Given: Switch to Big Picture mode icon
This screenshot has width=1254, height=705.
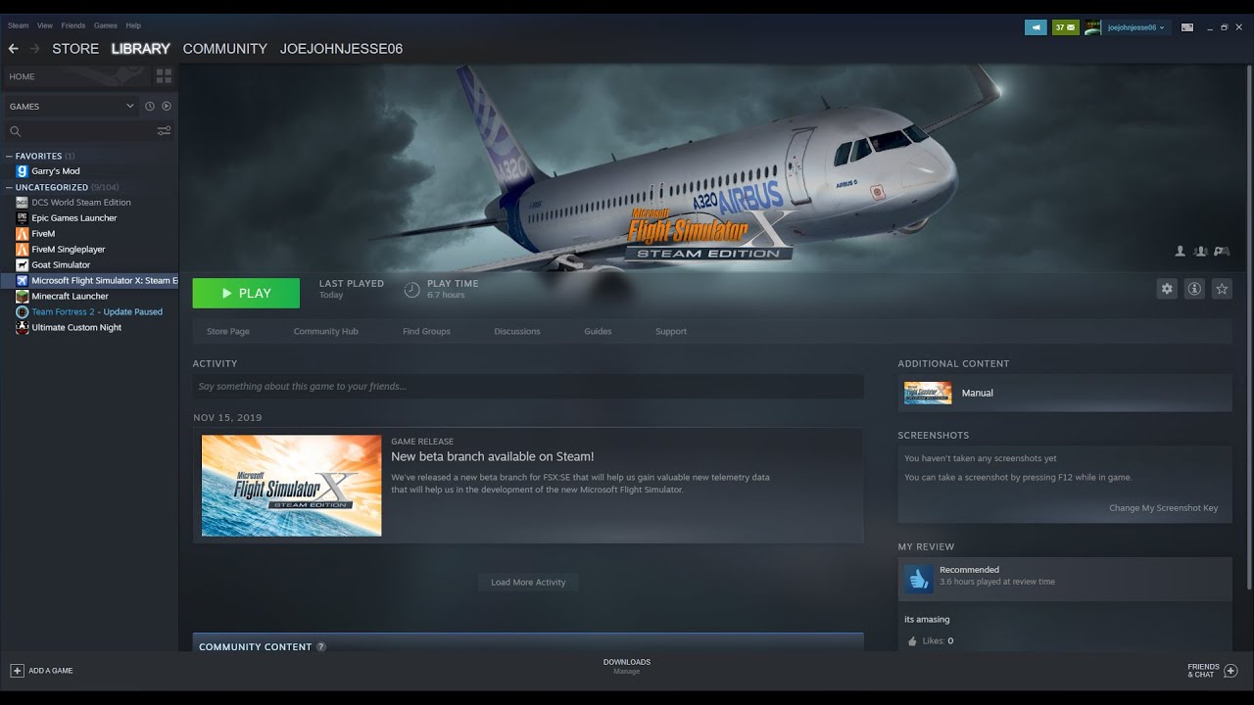Looking at the screenshot, I should coord(1186,27).
